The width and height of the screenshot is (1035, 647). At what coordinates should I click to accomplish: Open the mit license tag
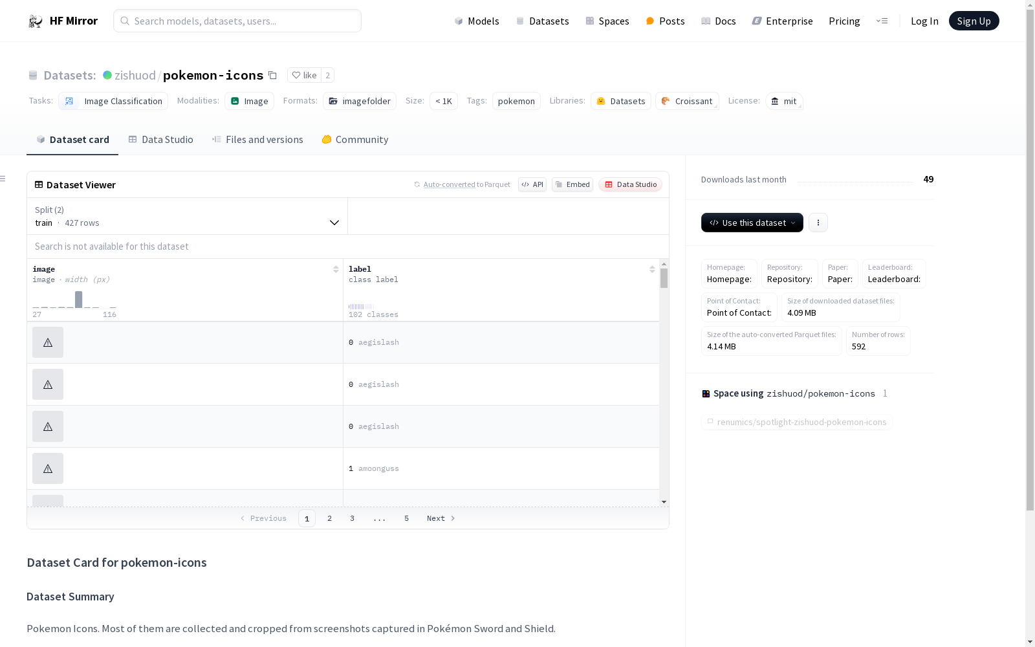(x=784, y=101)
